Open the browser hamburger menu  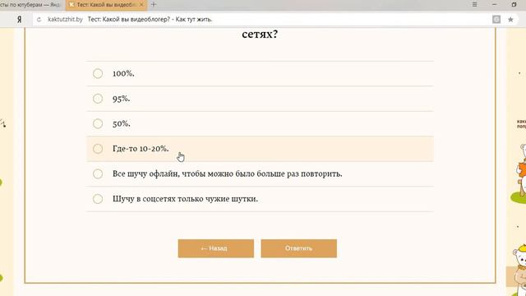point(475,4)
